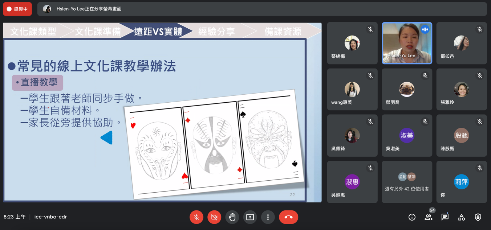Click the shared slide showing opera mask cards
Viewport: 491px width, 230px height.
(x=211, y=145)
